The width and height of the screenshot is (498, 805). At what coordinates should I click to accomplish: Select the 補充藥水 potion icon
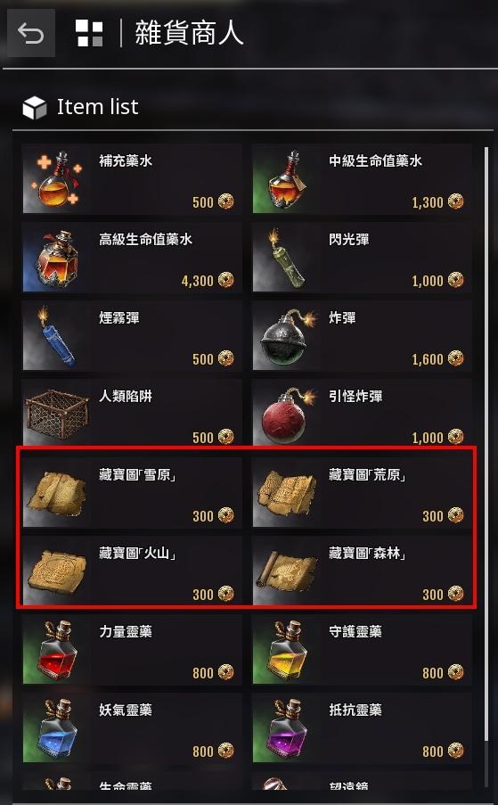pyautogui.click(x=56, y=179)
